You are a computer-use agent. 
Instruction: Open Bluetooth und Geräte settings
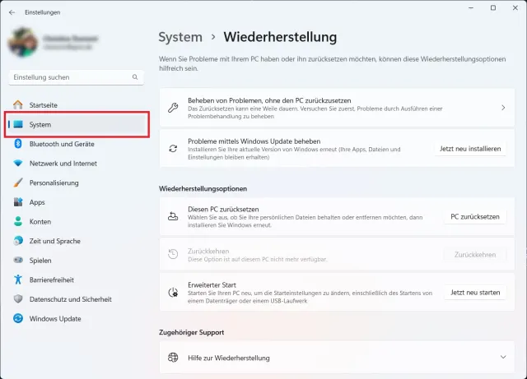[x=61, y=144]
